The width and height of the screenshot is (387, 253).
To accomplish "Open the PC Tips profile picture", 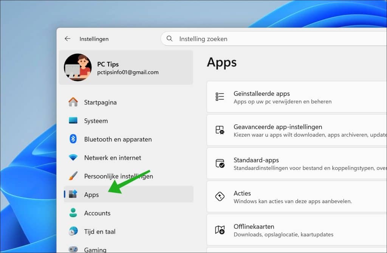I will tap(78, 67).
